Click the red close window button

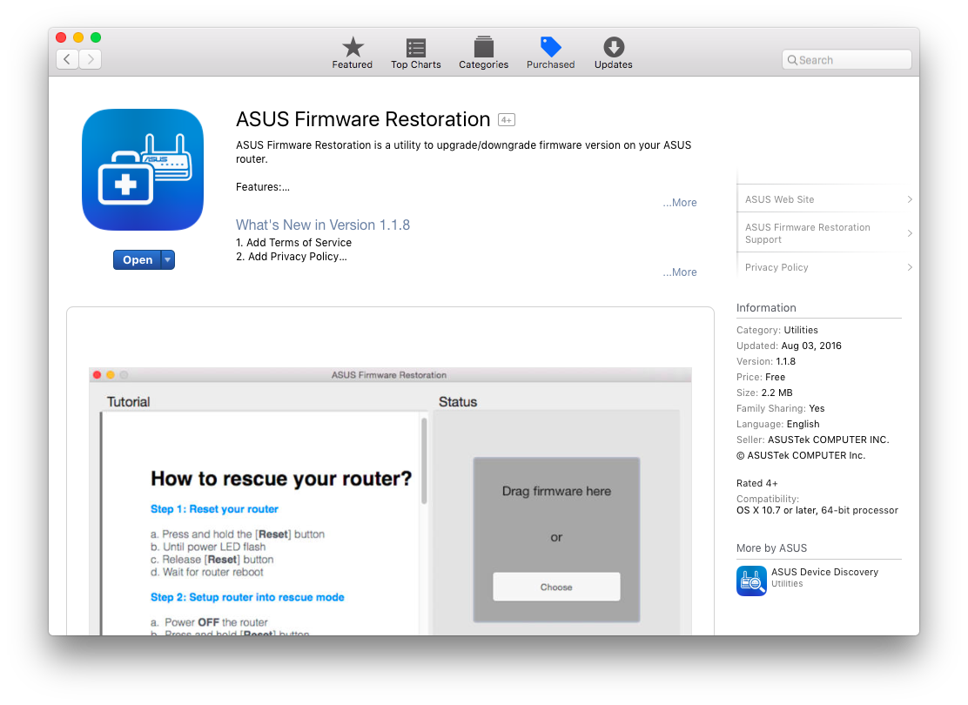point(61,37)
